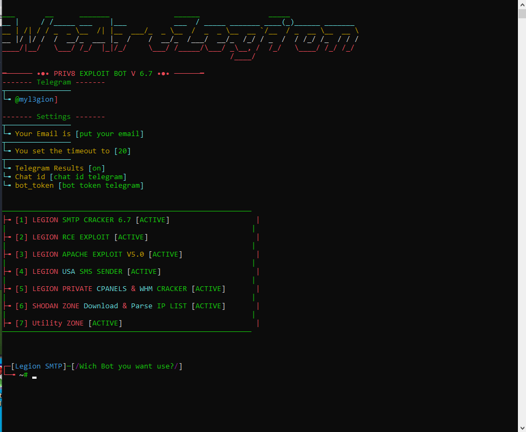Select the @myl3gion Telegram handle
Image resolution: width=526 pixels, height=432 pixels.
click(x=36, y=100)
